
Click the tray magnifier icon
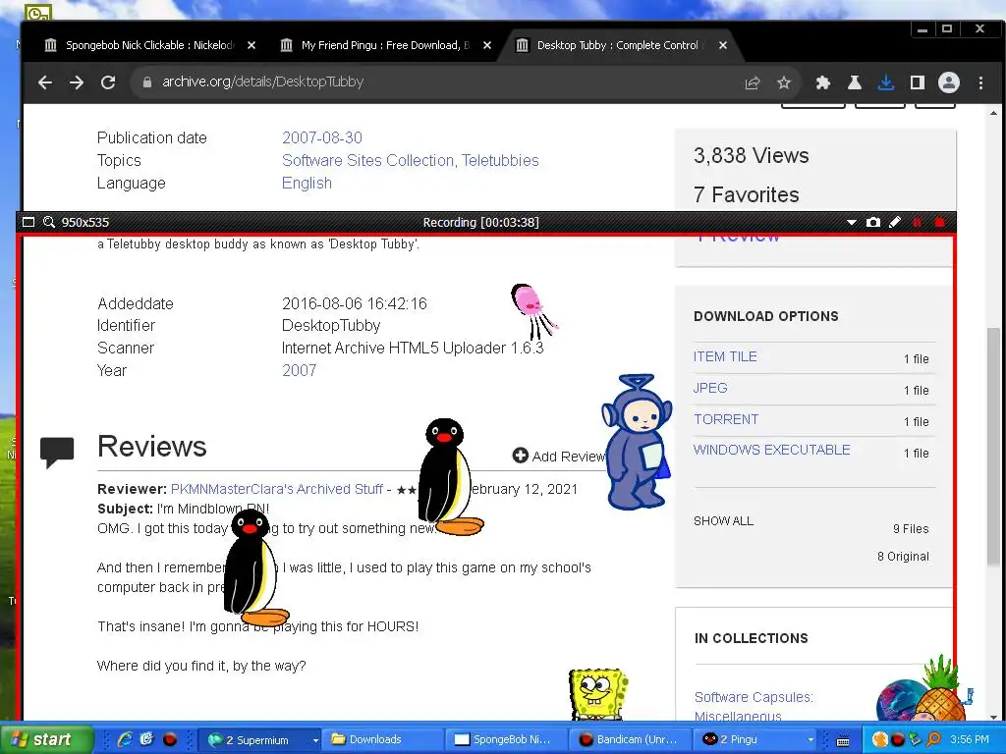coord(933,739)
